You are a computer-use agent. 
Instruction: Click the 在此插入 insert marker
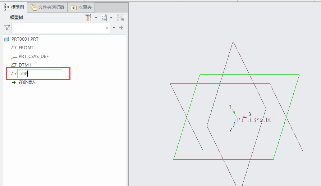[27, 82]
